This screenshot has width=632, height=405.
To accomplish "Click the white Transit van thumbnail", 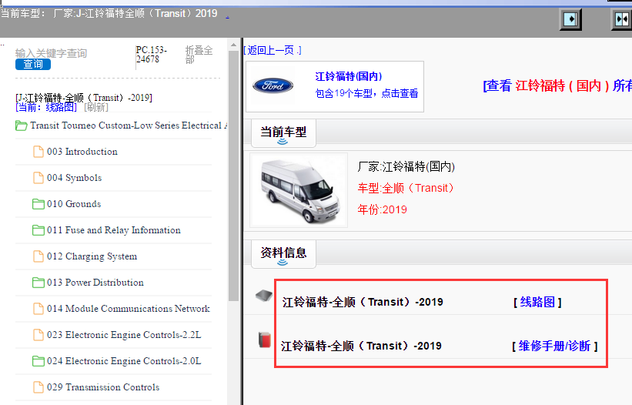I will pos(299,190).
